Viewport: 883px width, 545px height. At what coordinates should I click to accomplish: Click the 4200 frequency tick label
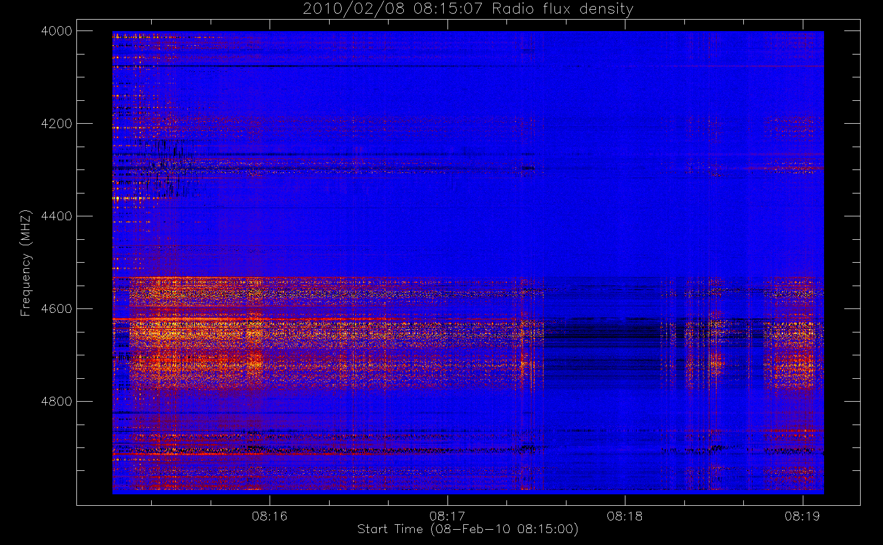[57, 124]
